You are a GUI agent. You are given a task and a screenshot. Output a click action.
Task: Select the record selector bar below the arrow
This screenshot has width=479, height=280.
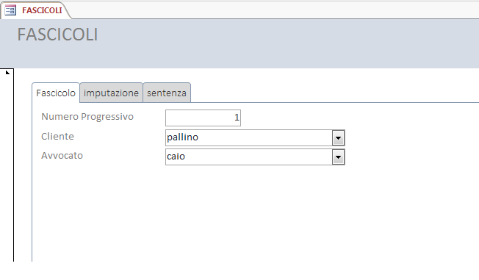pos(7,168)
